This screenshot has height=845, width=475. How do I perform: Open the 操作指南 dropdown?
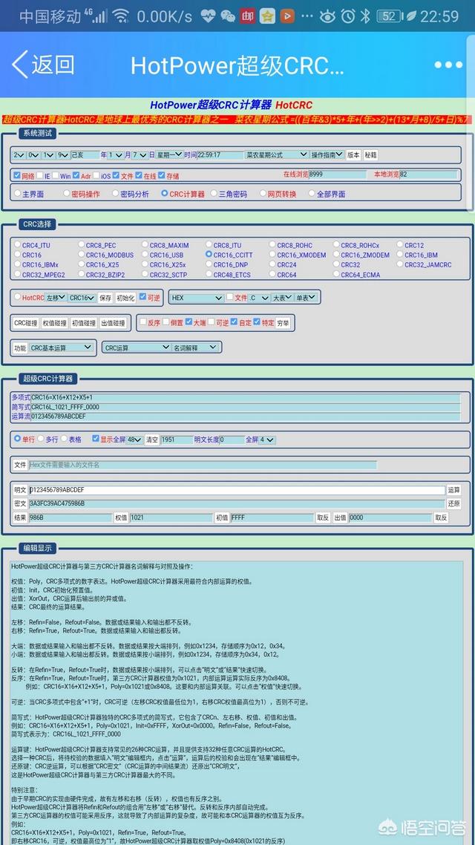(327, 154)
